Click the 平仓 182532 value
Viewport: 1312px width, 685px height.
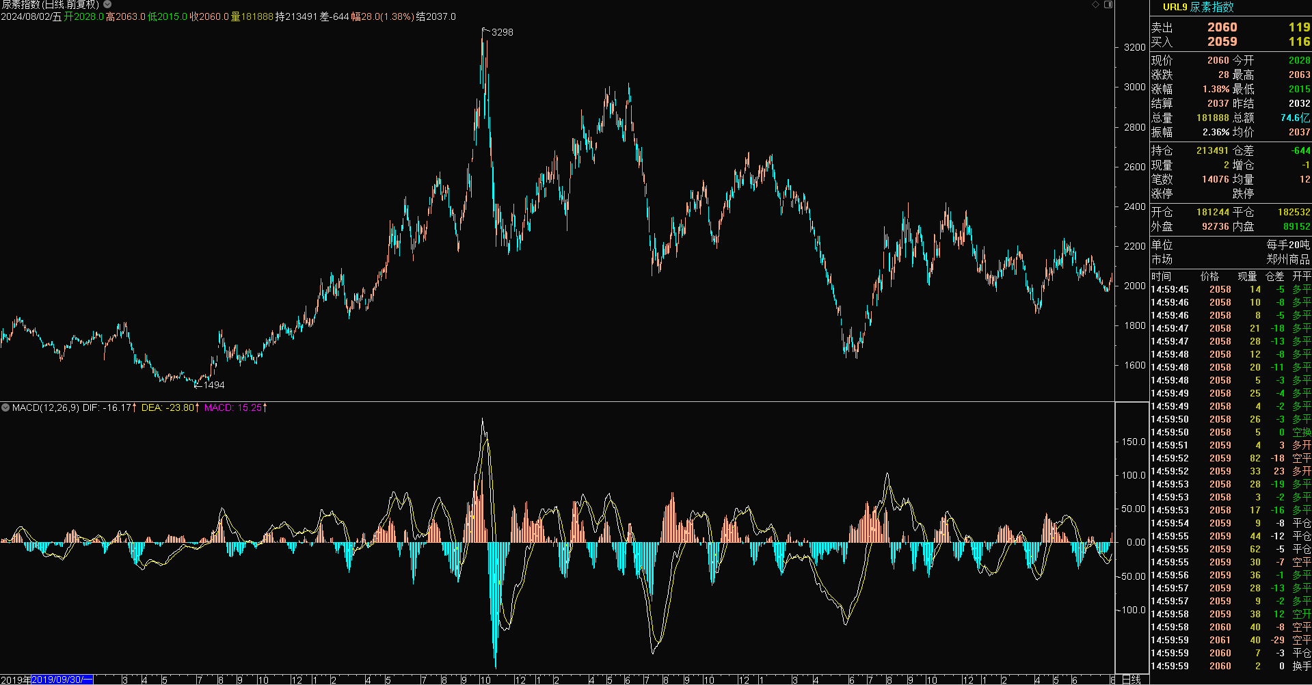coord(1294,212)
